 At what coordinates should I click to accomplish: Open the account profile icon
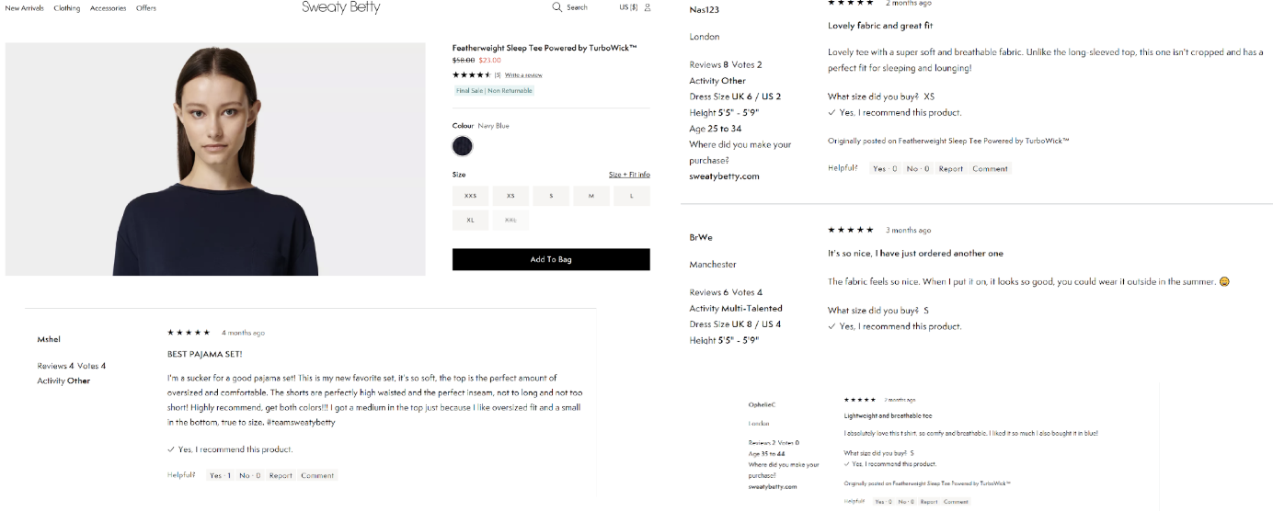pyautogui.click(x=648, y=7)
